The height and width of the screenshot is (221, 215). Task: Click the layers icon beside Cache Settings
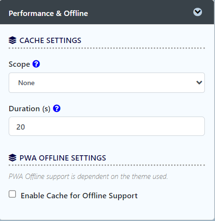(x=13, y=40)
